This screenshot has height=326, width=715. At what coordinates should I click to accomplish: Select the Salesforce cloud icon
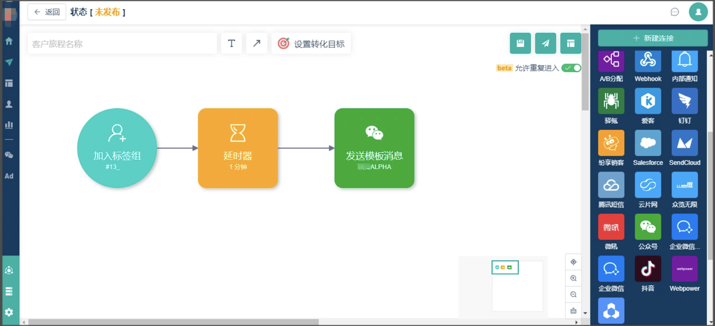coord(648,143)
